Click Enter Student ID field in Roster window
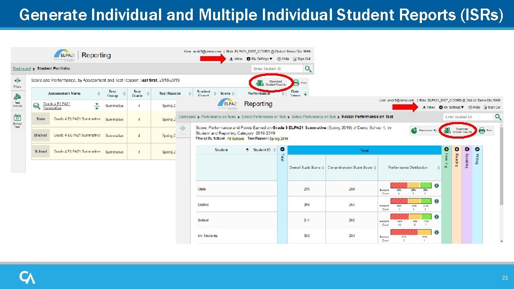This screenshot has height=289, width=514. (468, 117)
